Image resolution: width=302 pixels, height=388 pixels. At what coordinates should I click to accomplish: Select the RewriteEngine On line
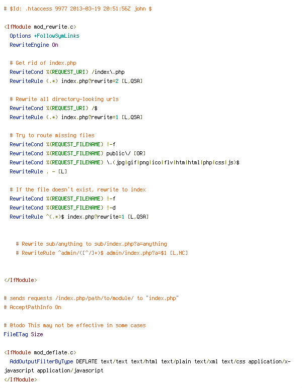click(x=34, y=45)
